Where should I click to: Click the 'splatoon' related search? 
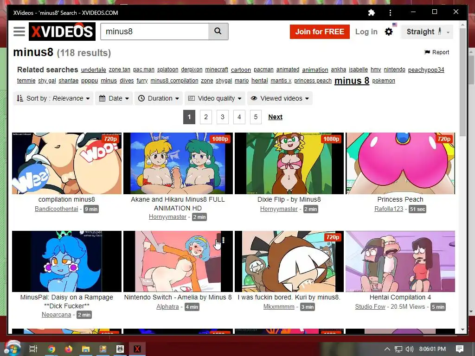tap(167, 70)
